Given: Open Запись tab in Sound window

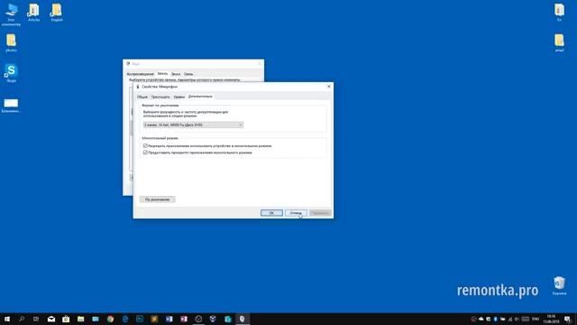Looking at the screenshot, I should [x=162, y=74].
